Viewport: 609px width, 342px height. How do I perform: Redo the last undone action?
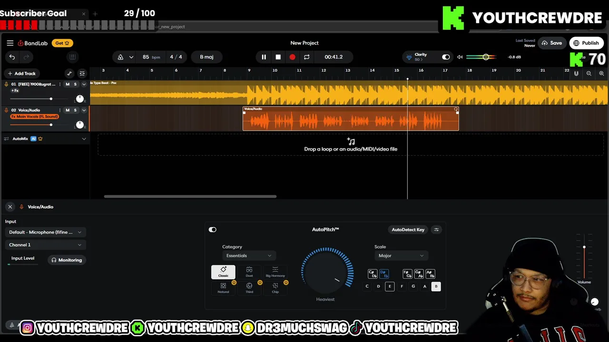(x=26, y=57)
